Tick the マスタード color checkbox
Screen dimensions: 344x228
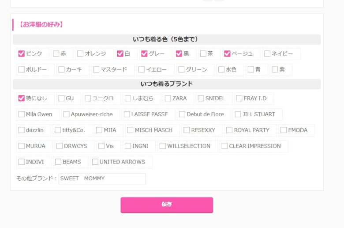tap(96, 70)
